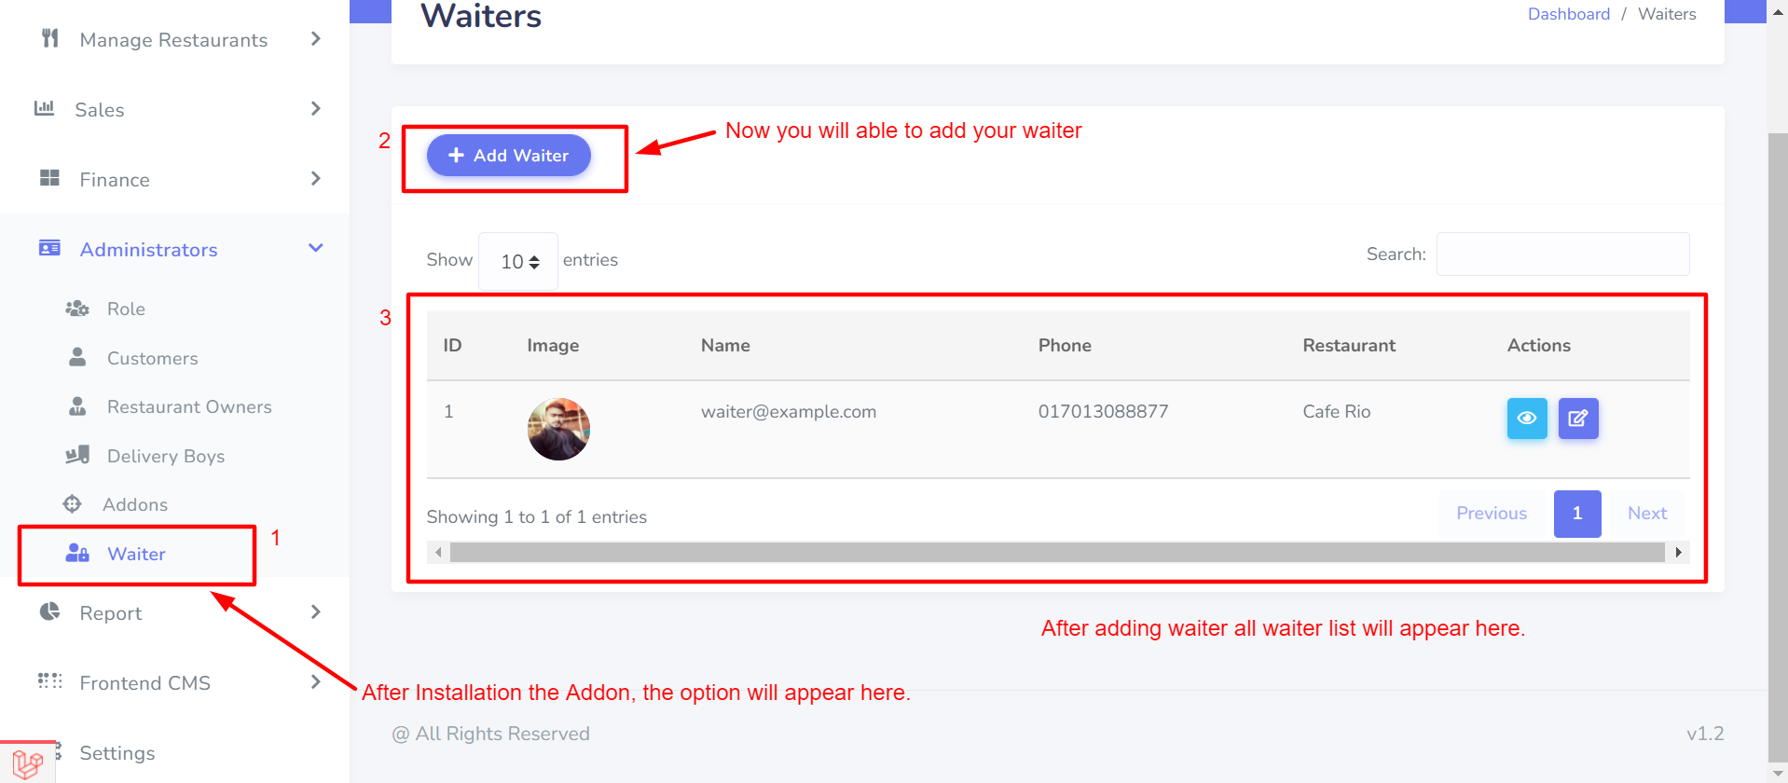Image resolution: width=1788 pixels, height=783 pixels.
Task: Click the Report pie chart icon
Action: click(49, 611)
